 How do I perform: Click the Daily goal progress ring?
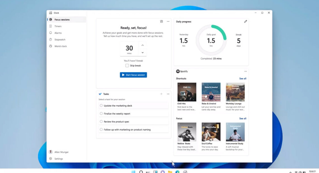pos(211,40)
